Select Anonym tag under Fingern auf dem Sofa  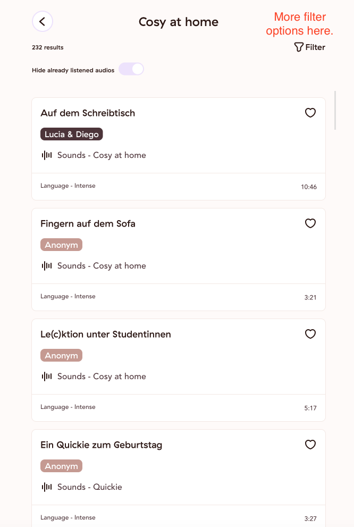click(62, 245)
